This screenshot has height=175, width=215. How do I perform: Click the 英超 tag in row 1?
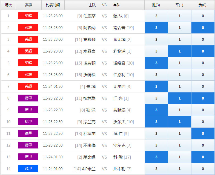click(x=28, y=16)
